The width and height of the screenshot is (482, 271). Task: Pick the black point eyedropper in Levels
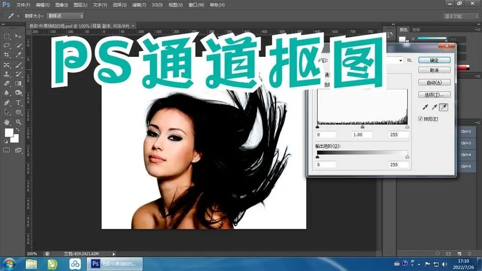point(423,107)
